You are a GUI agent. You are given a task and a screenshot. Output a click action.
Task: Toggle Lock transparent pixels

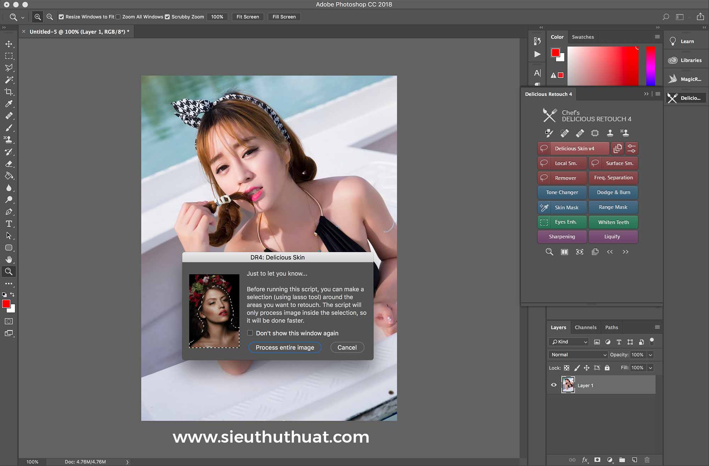pyautogui.click(x=566, y=368)
